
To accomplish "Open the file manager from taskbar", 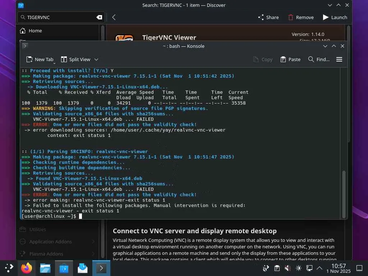I will pos(45,268).
